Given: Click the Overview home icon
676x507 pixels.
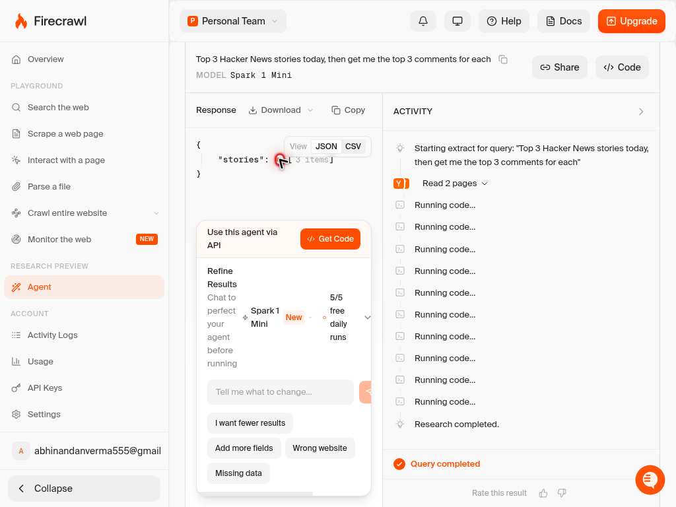Looking at the screenshot, I should [x=16, y=59].
